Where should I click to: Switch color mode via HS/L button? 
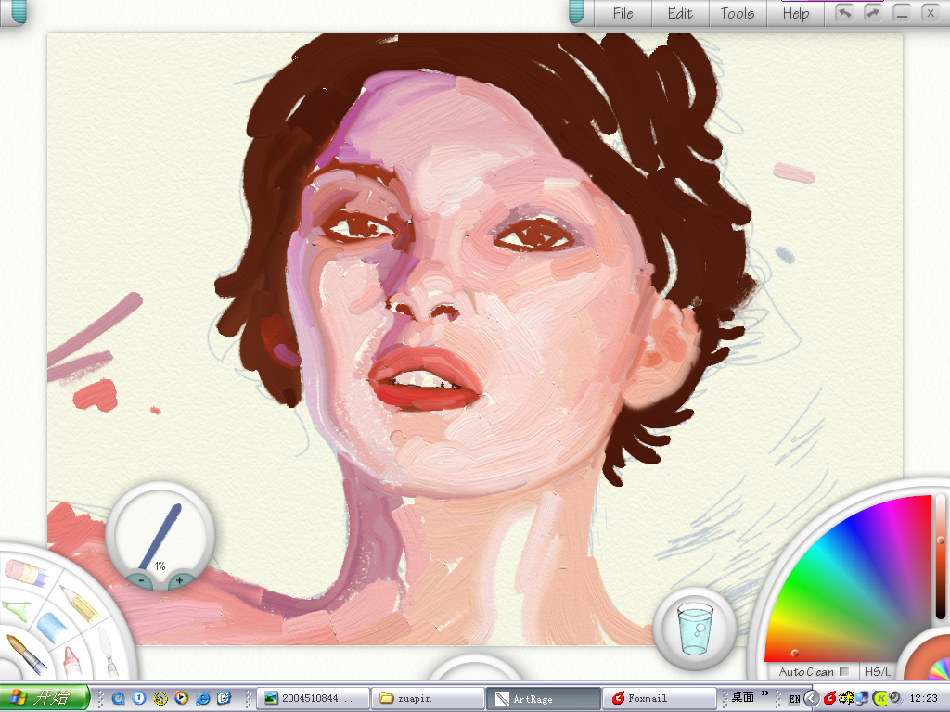[x=878, y=671]
